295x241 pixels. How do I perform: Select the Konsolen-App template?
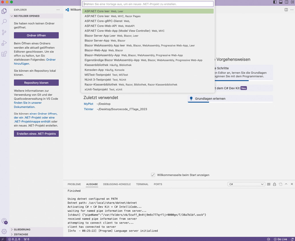[x=148, y=70]
